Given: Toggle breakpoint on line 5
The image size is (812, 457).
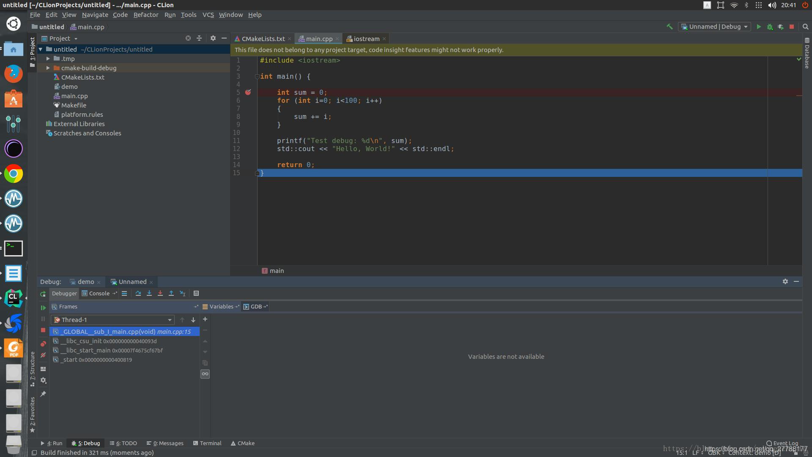Looking at the screenshot, I should coord(248,92).
